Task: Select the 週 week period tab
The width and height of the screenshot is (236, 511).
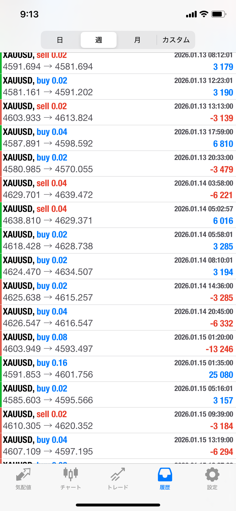Action: click(99, 40)
